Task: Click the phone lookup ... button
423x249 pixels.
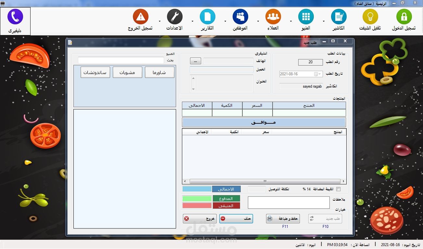Action: [196, 61]
